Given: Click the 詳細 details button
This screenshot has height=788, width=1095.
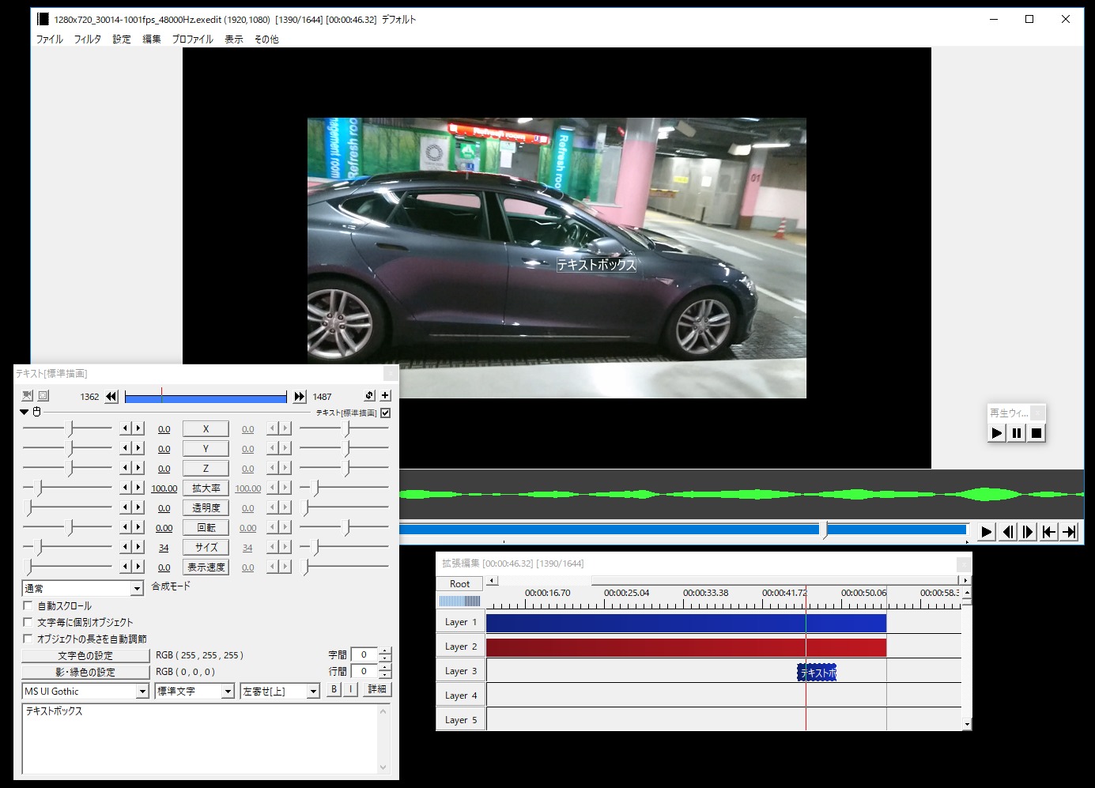Looking at the screenshot, I should (377, 689).
